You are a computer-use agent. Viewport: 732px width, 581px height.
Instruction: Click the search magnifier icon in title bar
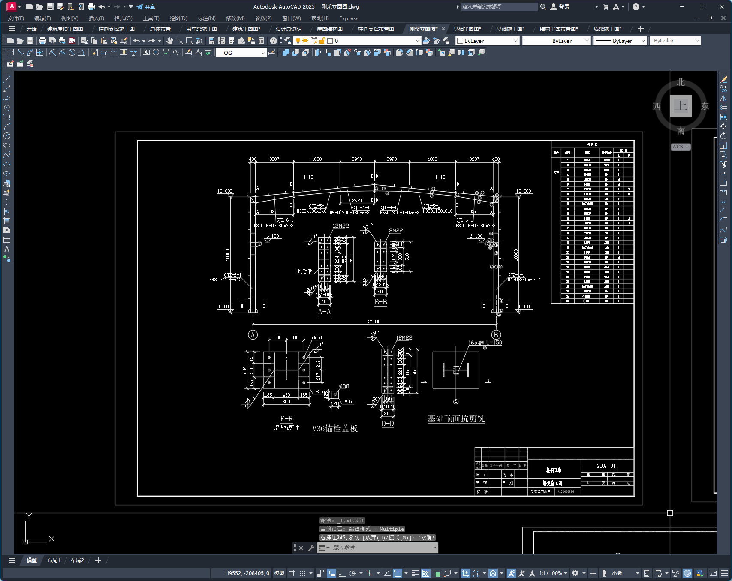[543, 7]
